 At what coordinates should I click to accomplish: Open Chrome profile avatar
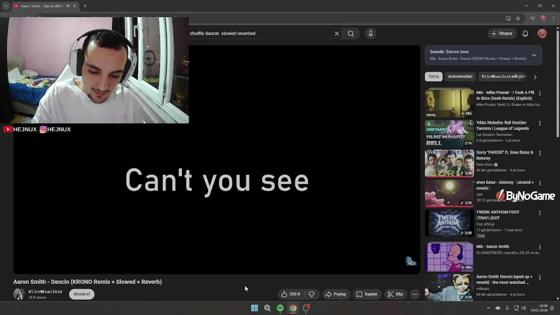tap(543, 18)
